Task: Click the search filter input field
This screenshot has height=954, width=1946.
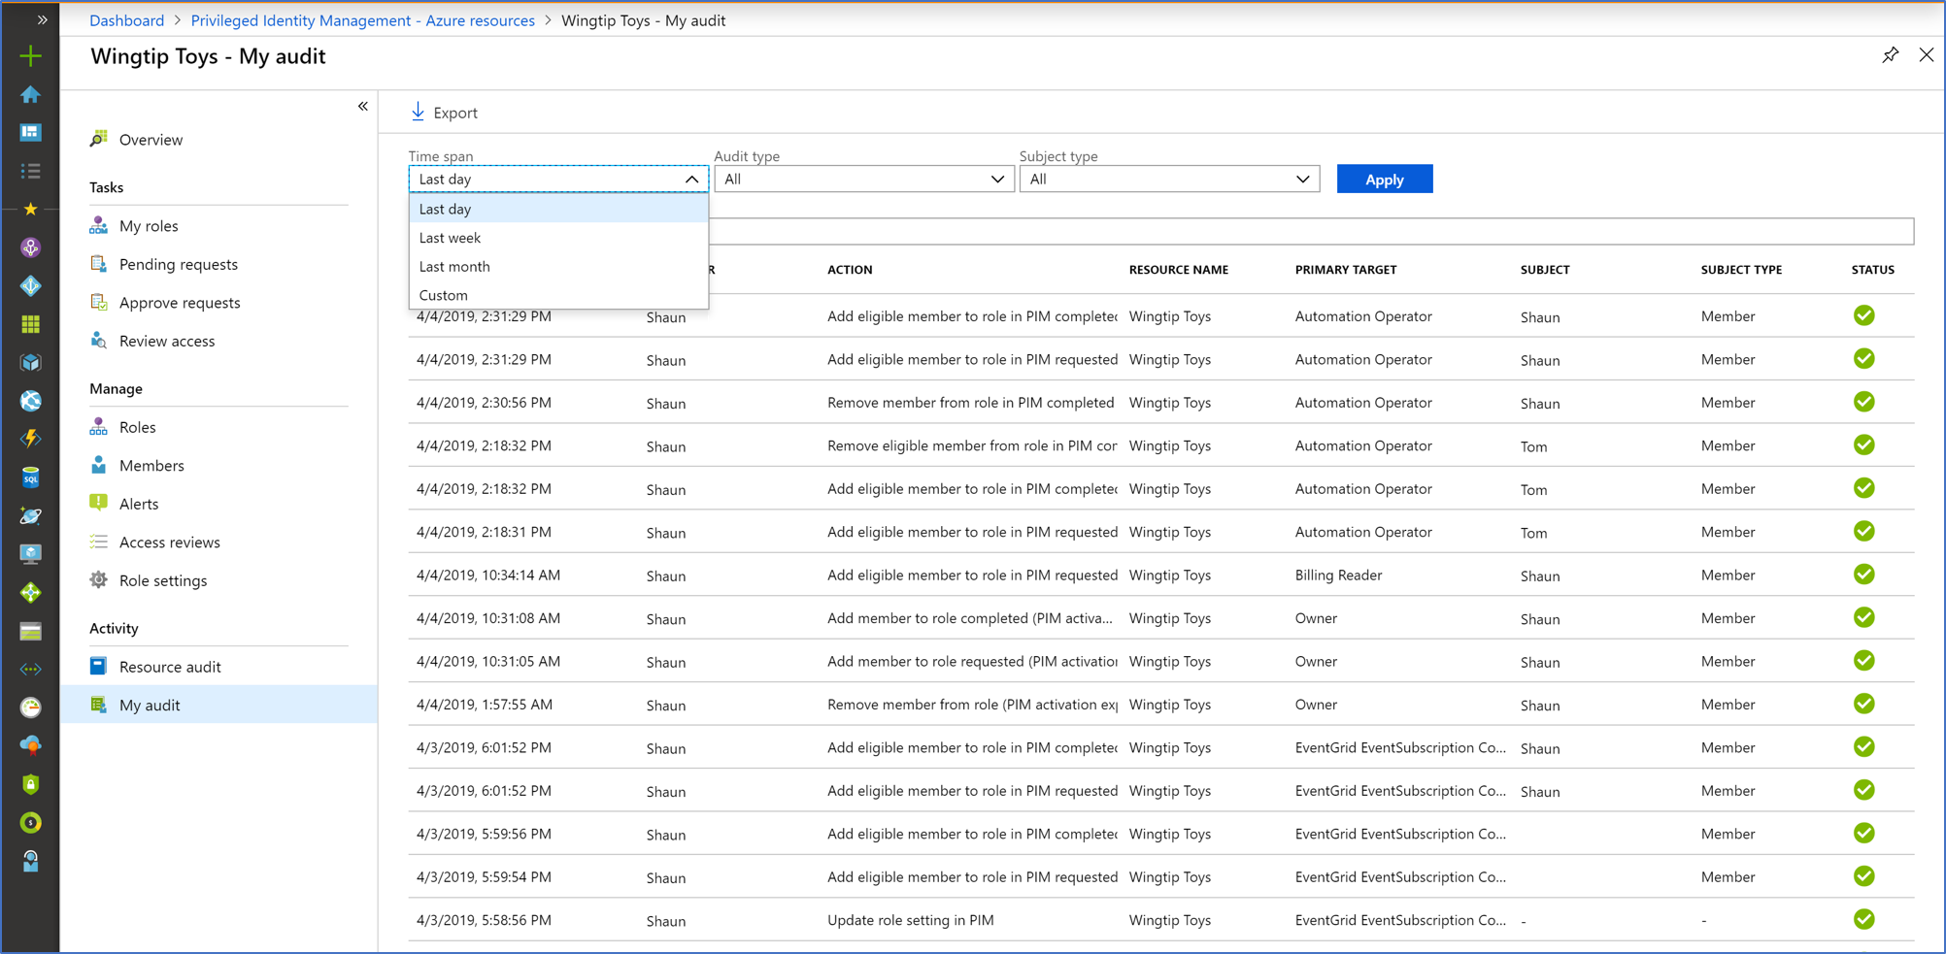Action: (1311, 231)
